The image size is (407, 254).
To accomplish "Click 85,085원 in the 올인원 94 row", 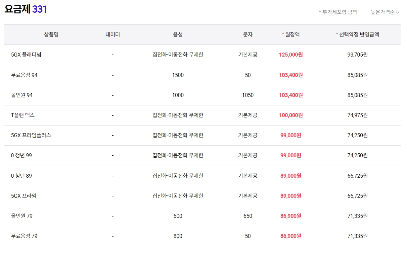I will pyautogui.click(x=357, y=95).
